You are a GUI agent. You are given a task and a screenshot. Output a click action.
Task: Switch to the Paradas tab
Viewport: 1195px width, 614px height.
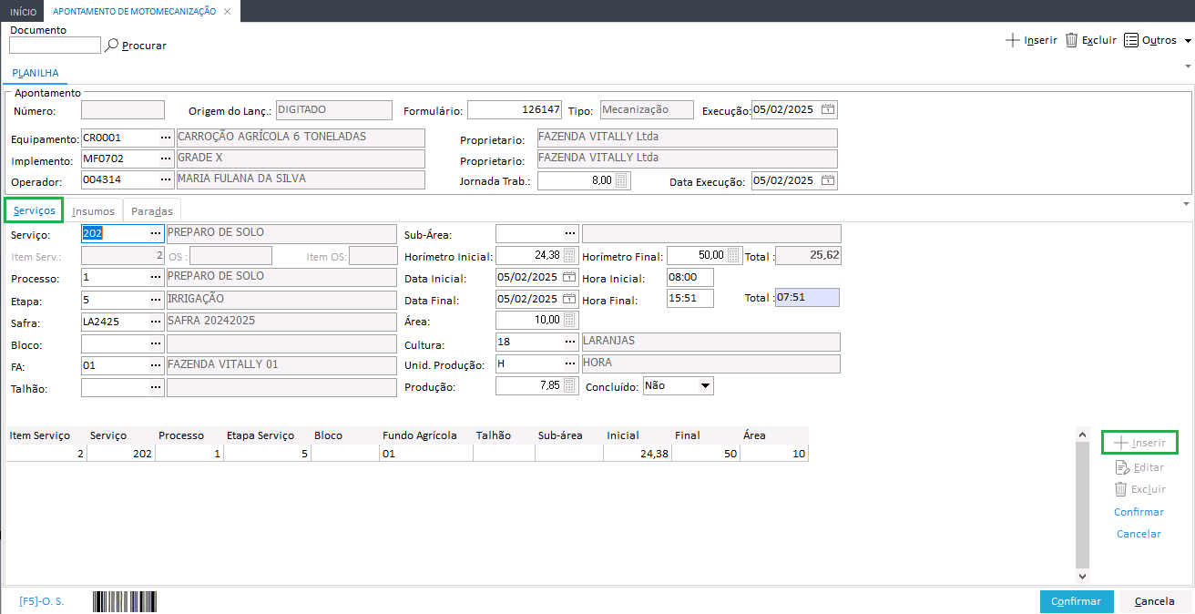pos(151,210)
